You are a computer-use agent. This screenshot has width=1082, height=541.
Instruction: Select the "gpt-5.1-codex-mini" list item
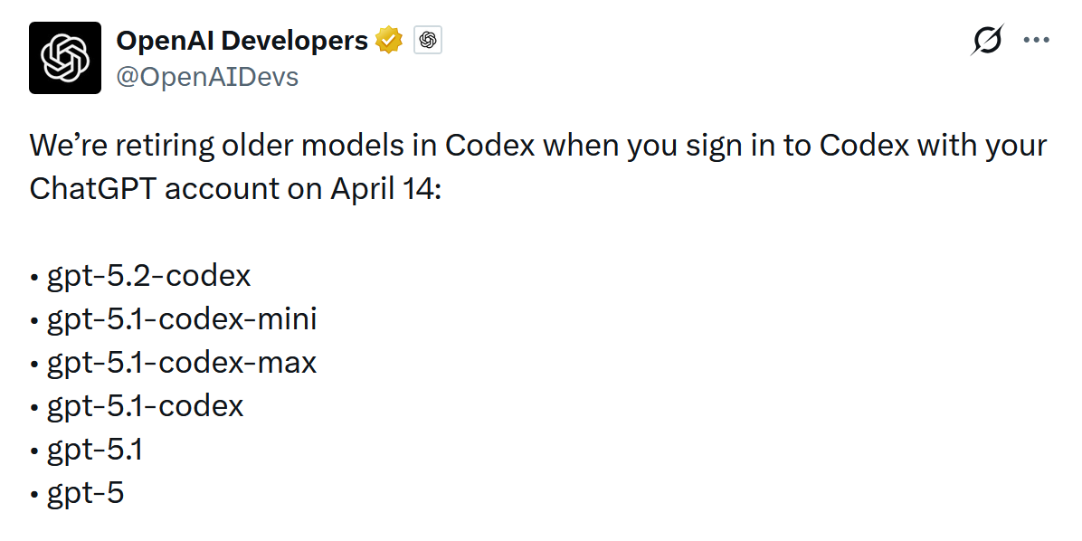(182, 318)
